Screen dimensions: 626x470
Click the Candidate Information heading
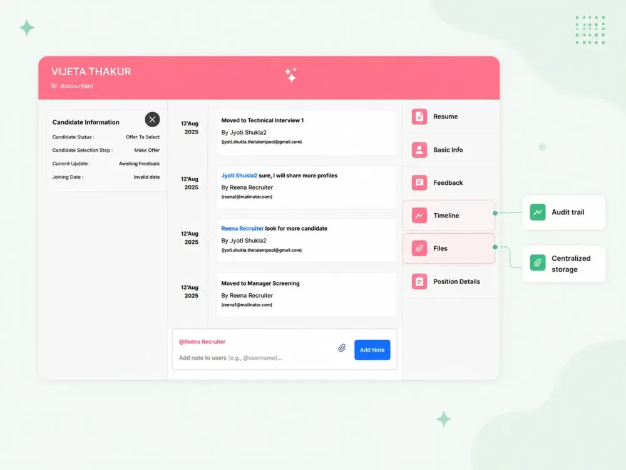click(86, 122)
